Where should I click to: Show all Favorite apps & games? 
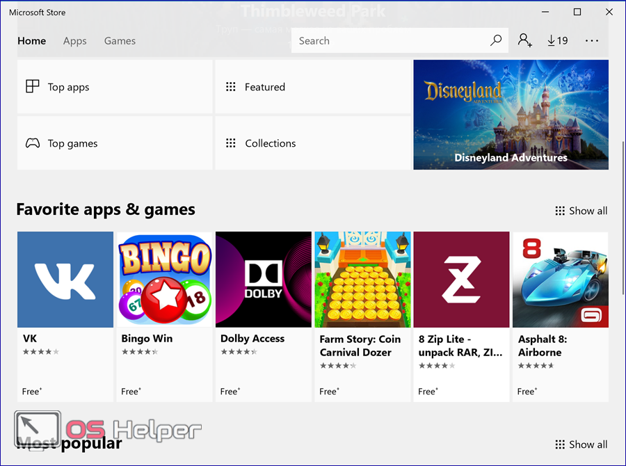click(x=581, y=211)
